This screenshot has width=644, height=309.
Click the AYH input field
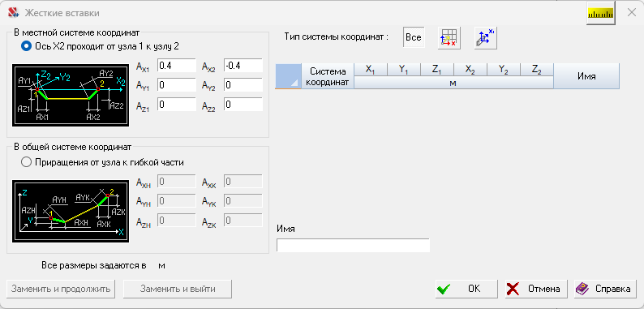point(177,200)
